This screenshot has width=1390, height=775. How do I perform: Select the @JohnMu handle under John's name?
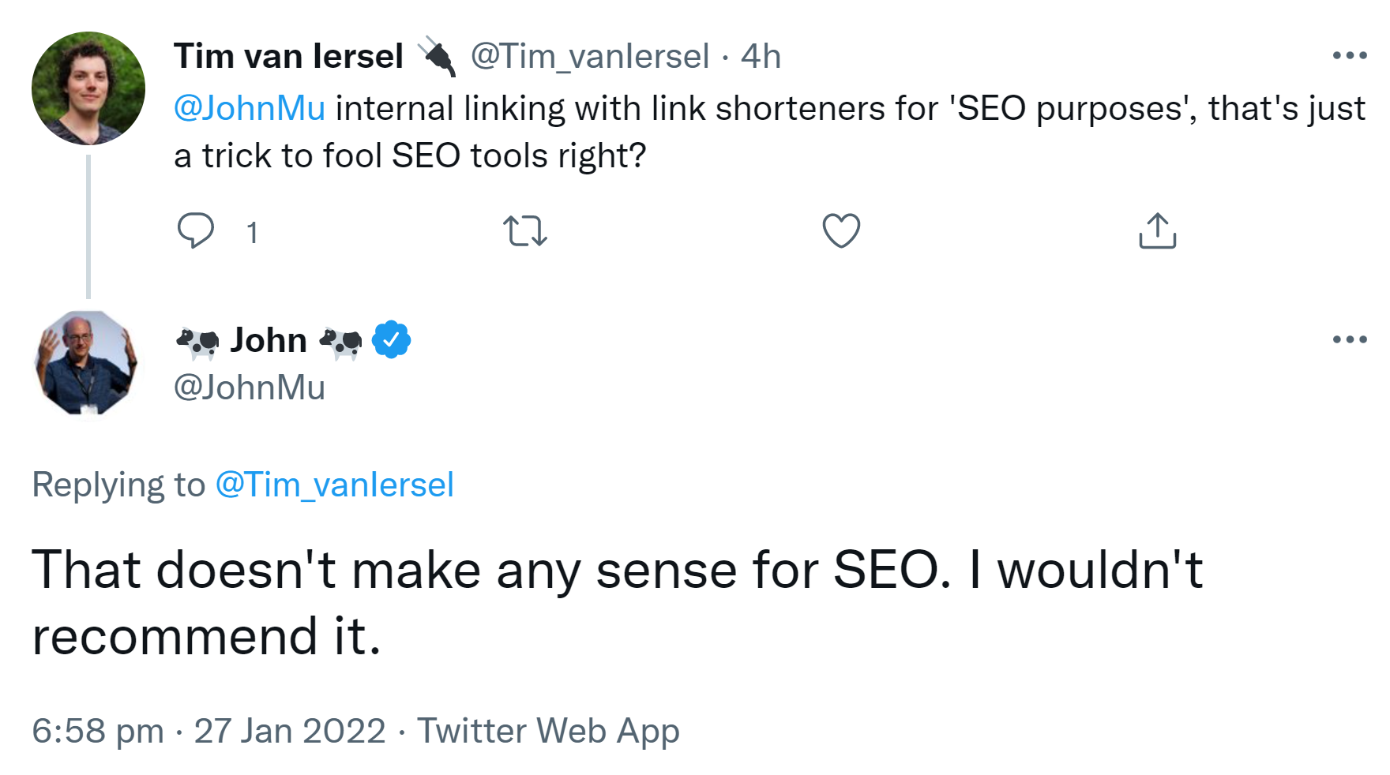[x=248, y=387]
